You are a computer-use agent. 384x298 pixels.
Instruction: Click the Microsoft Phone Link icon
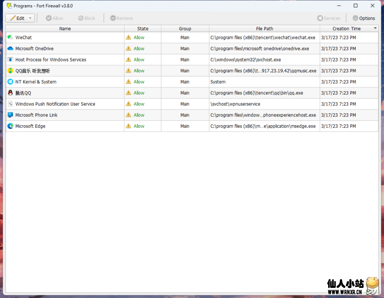(10, 115)
